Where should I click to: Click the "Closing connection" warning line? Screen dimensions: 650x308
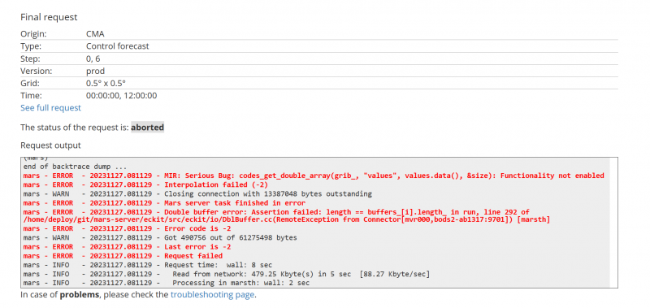197,193
